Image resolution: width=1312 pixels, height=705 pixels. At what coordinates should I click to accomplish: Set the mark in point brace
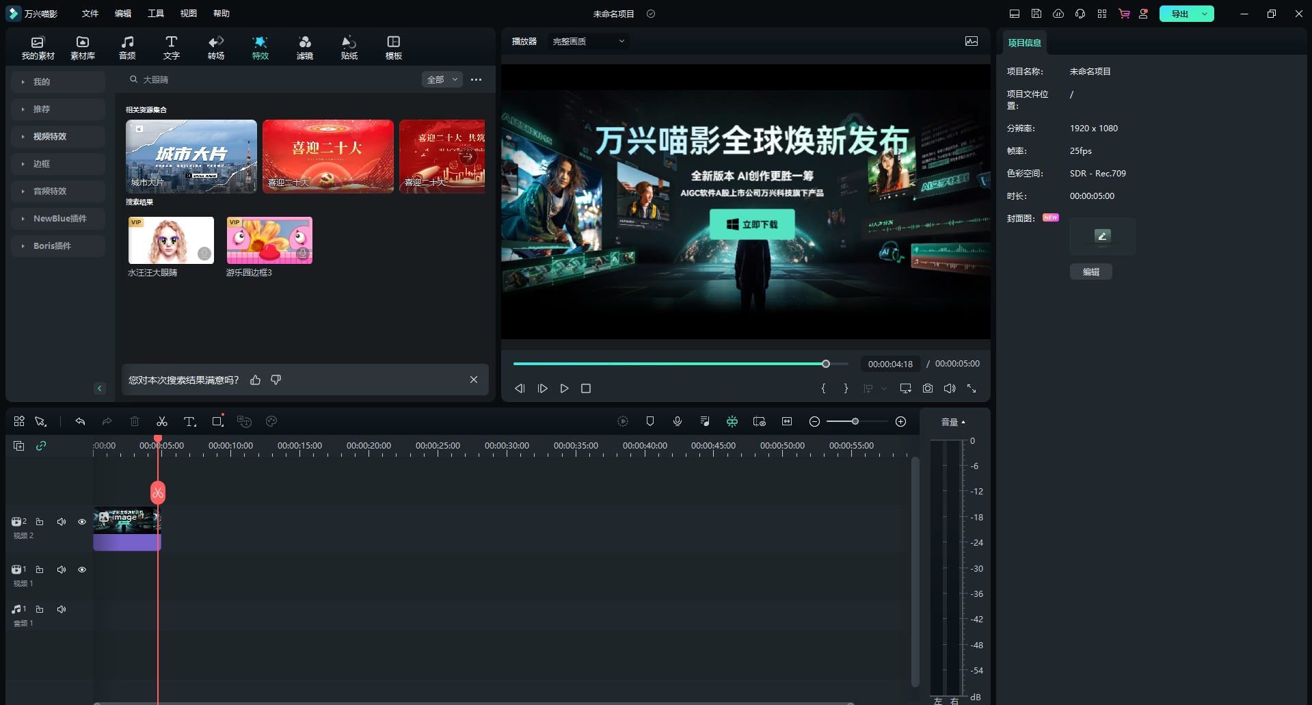(824, 388)
